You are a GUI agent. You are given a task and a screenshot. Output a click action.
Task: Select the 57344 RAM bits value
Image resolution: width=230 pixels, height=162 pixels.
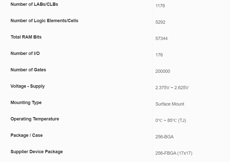click(x=162, y=39)
